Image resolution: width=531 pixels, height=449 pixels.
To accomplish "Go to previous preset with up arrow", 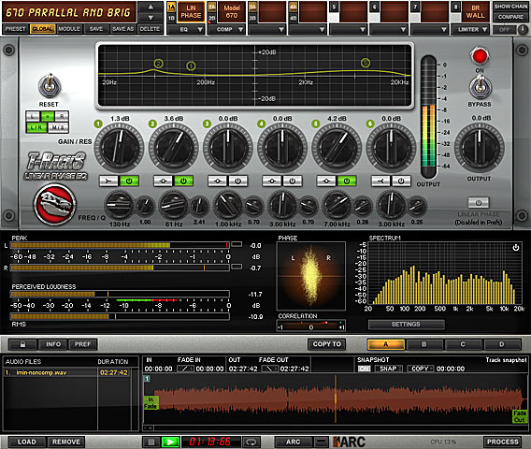I will click(151, 7).
